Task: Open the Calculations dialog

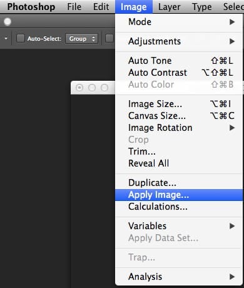Action: click(x=179, y=207)
